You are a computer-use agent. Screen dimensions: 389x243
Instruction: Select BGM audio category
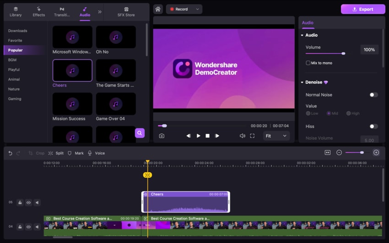tap(12, 60)
